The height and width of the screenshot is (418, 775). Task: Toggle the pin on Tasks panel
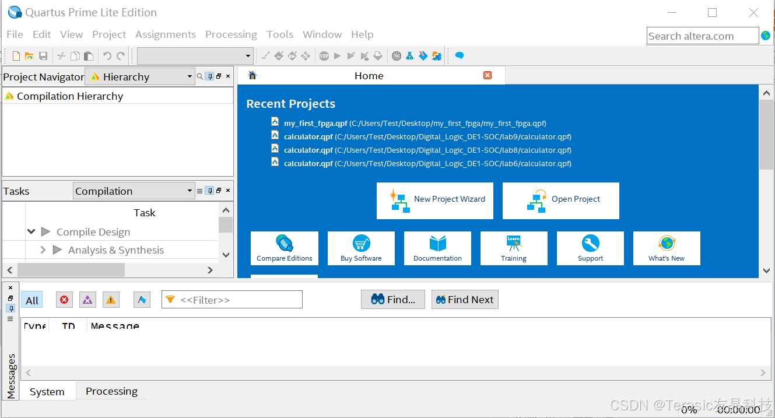tap(209, 191)
